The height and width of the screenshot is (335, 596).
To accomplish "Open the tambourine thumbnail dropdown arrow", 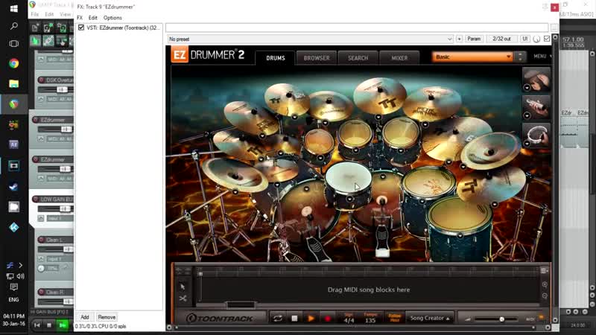I will point(527,143).
